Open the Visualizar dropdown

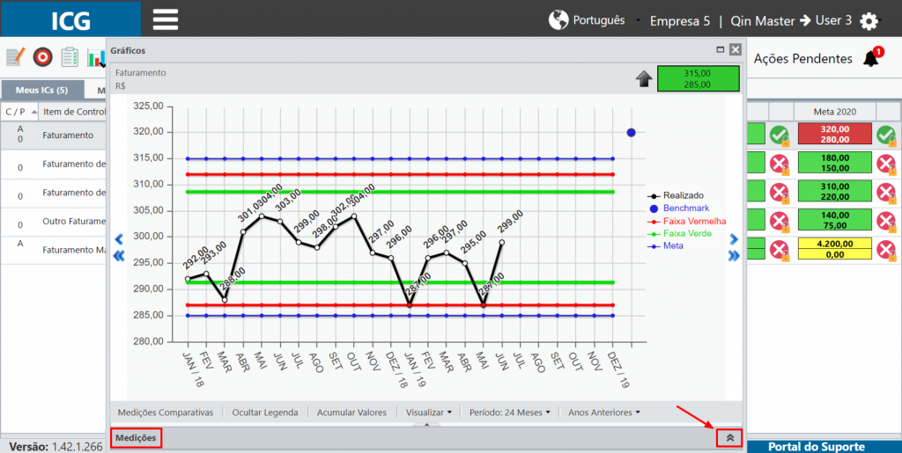point(429,413)
